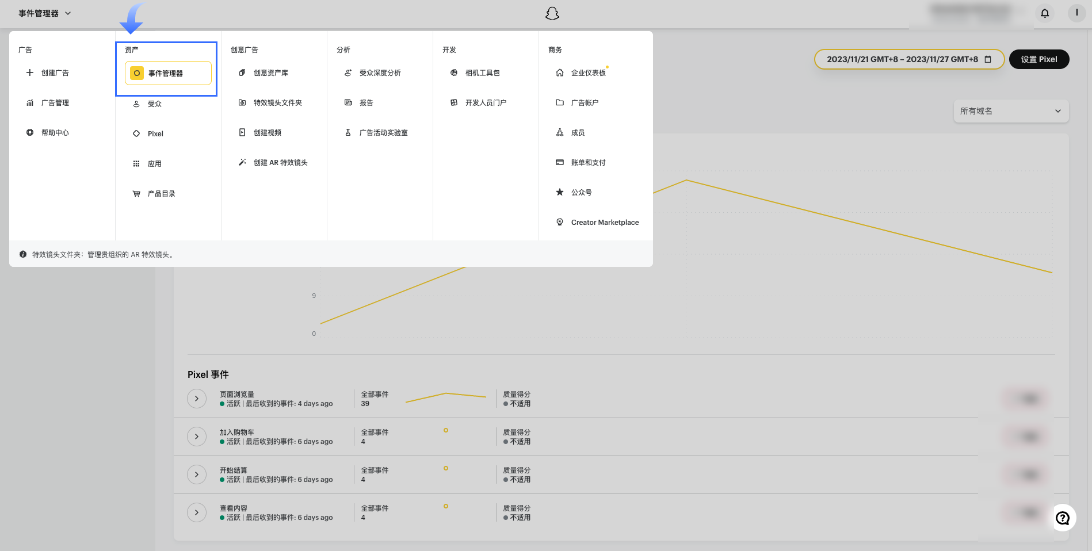Click the Creator Marketplace icon

tap(560, 222)
